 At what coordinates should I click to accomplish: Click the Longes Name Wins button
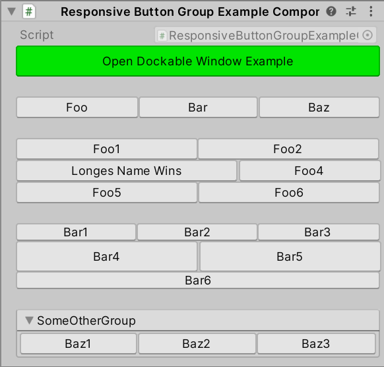tap(127, 171)
